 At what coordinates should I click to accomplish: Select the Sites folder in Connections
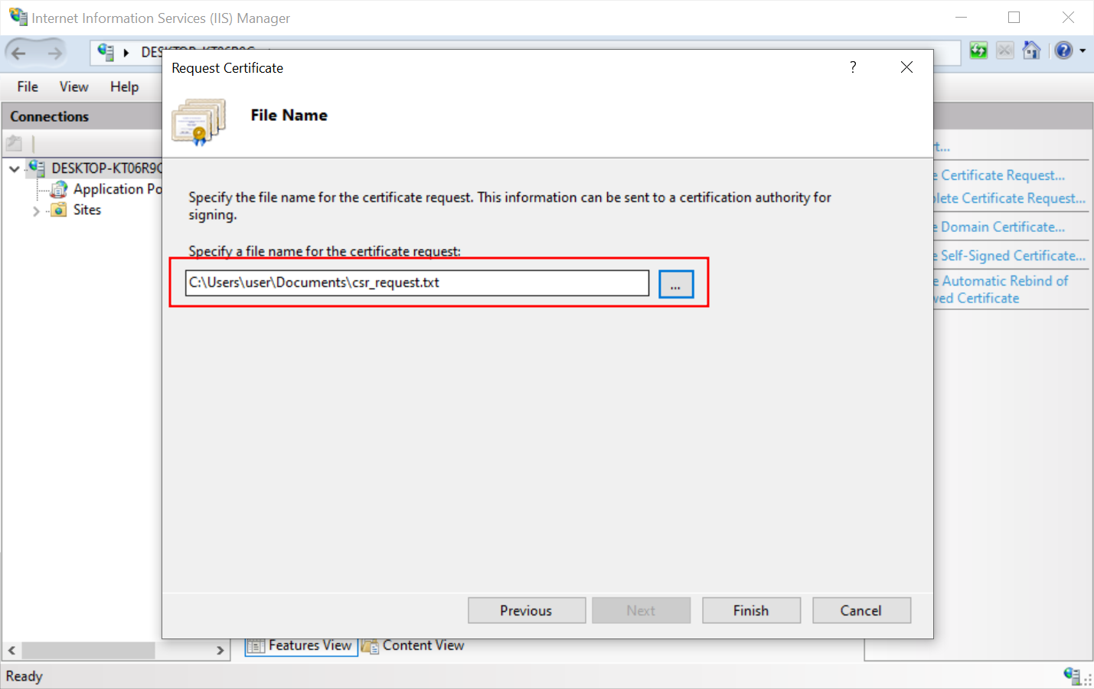(87, 210)
